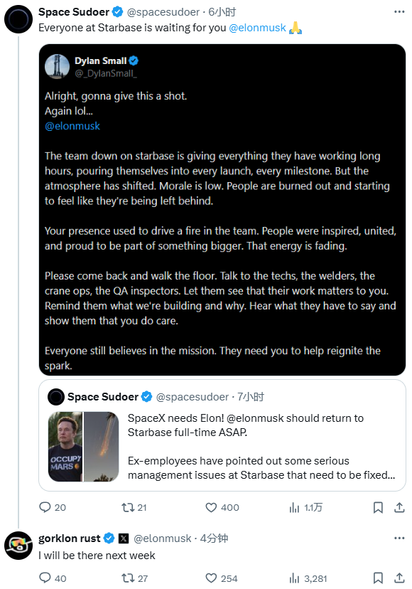The width and height of the screenshot is (412, 589).
Task: Open Space Sudoer's profile avatar at top
Action: (x=18, y=19)
